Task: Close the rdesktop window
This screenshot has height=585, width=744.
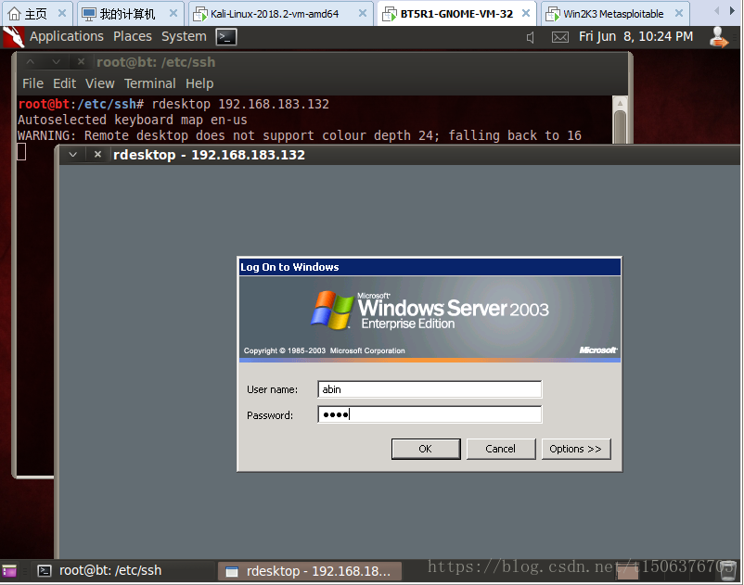Action: pyautogui.click(x=97, y=155)
